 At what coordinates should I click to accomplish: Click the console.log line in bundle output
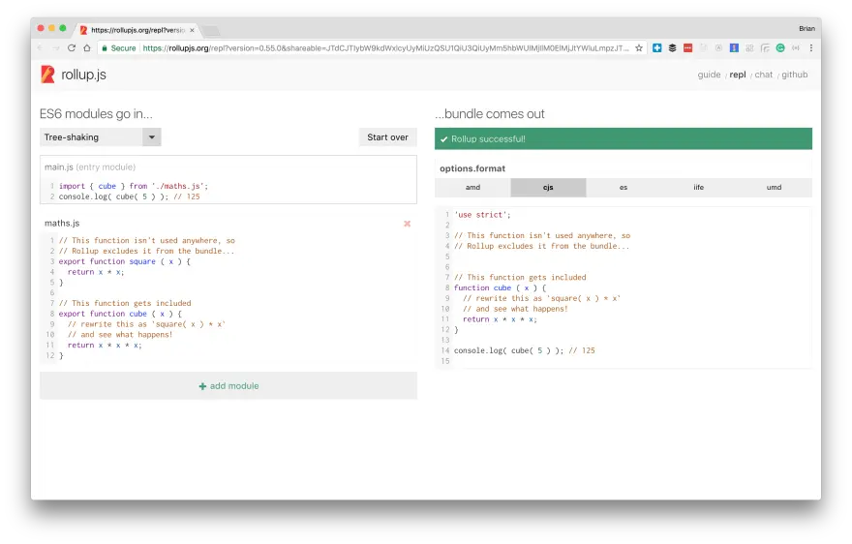click(x=525, y=350)
